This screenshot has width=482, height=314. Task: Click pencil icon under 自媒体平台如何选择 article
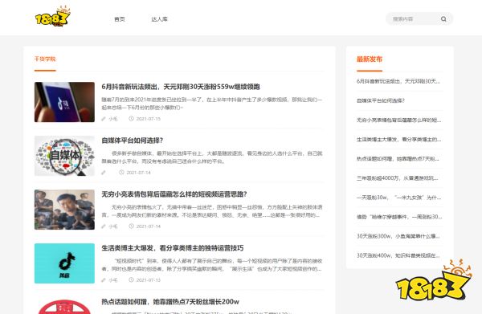104,173
